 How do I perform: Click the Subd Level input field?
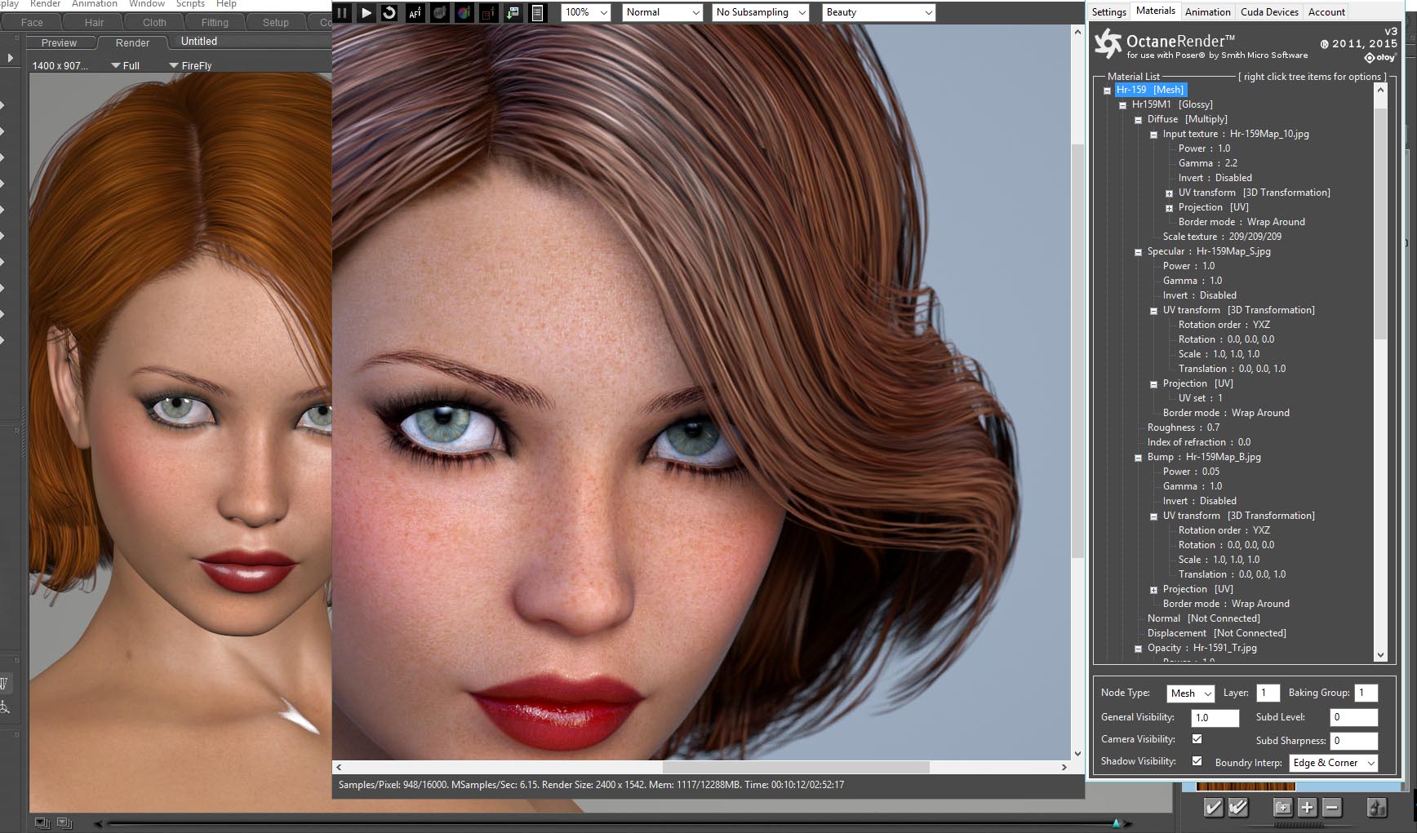coord(1354,717)
